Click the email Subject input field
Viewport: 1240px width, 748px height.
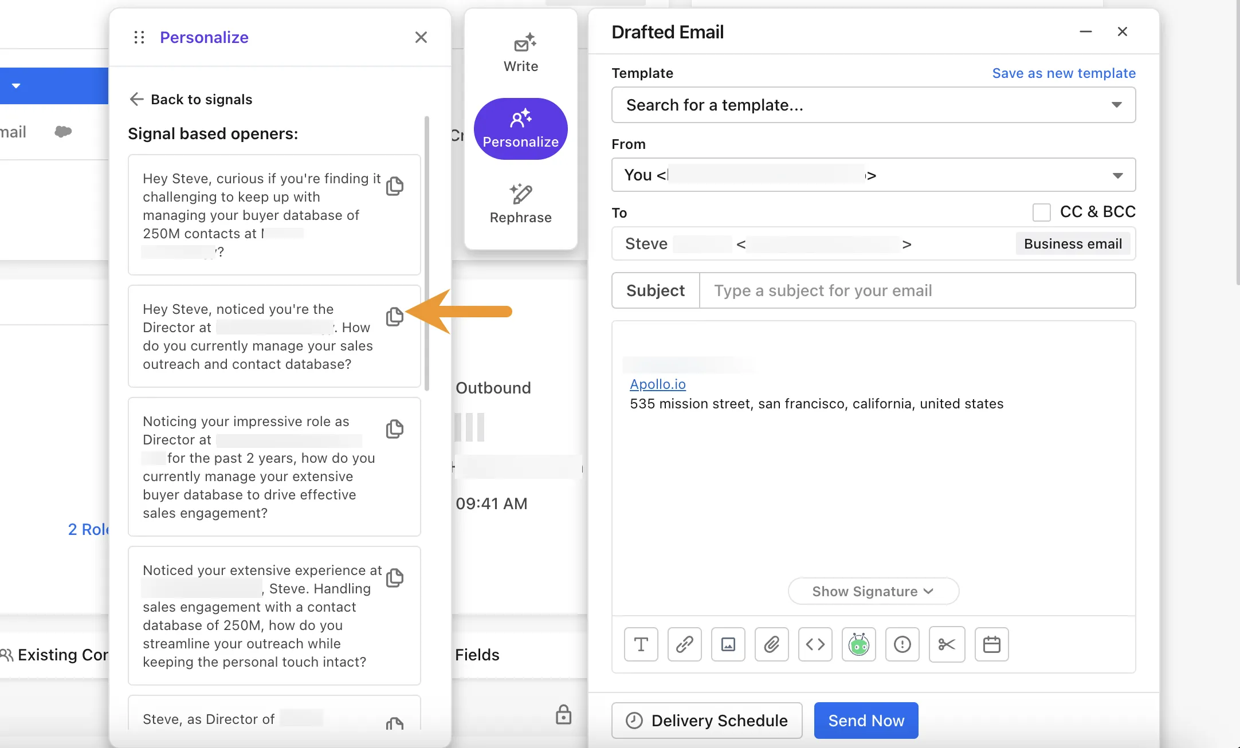917,290
